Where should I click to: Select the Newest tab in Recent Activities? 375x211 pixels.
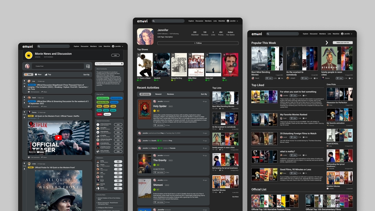coord(158,94)
